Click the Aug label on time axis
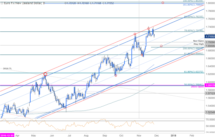 click(x=86, y=136)
